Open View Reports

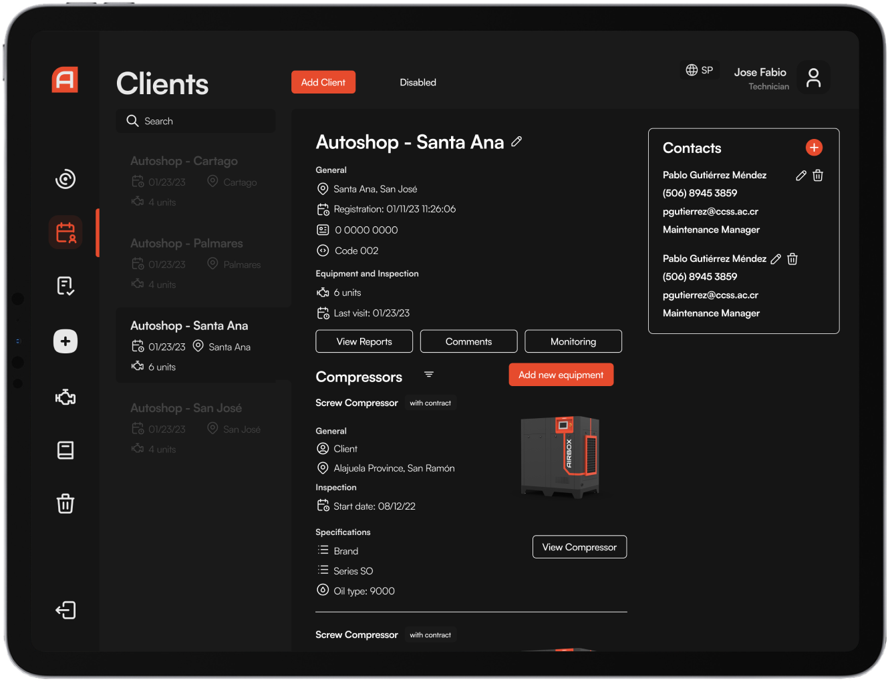[x=364, y=341]
